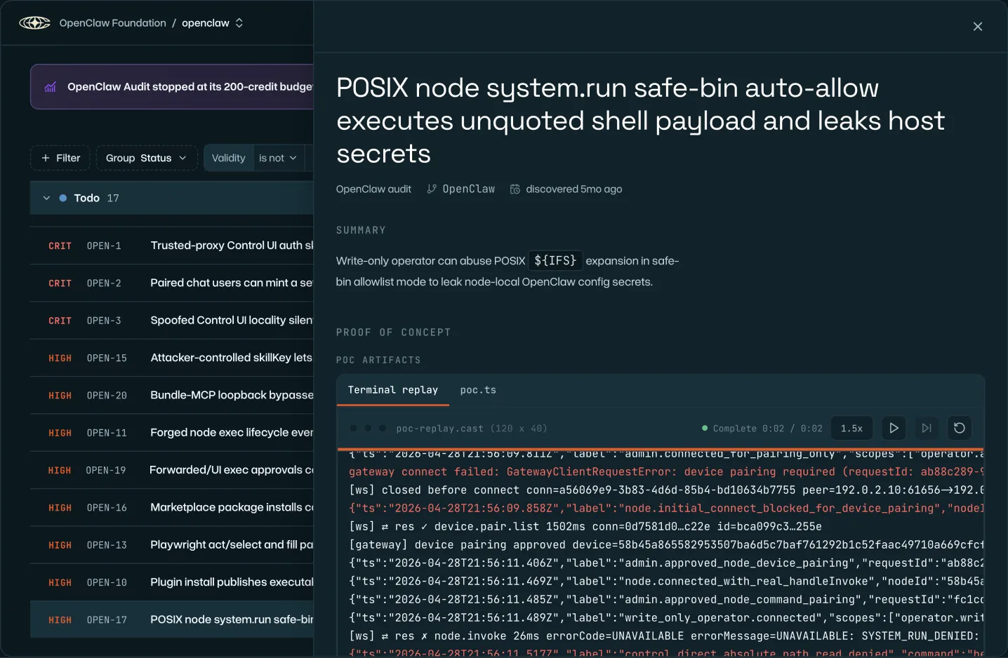Image resolution: width=1008 pixels, height=658 pixels.
Task: Collapse the Todo group
Action: tap(46, 198)
